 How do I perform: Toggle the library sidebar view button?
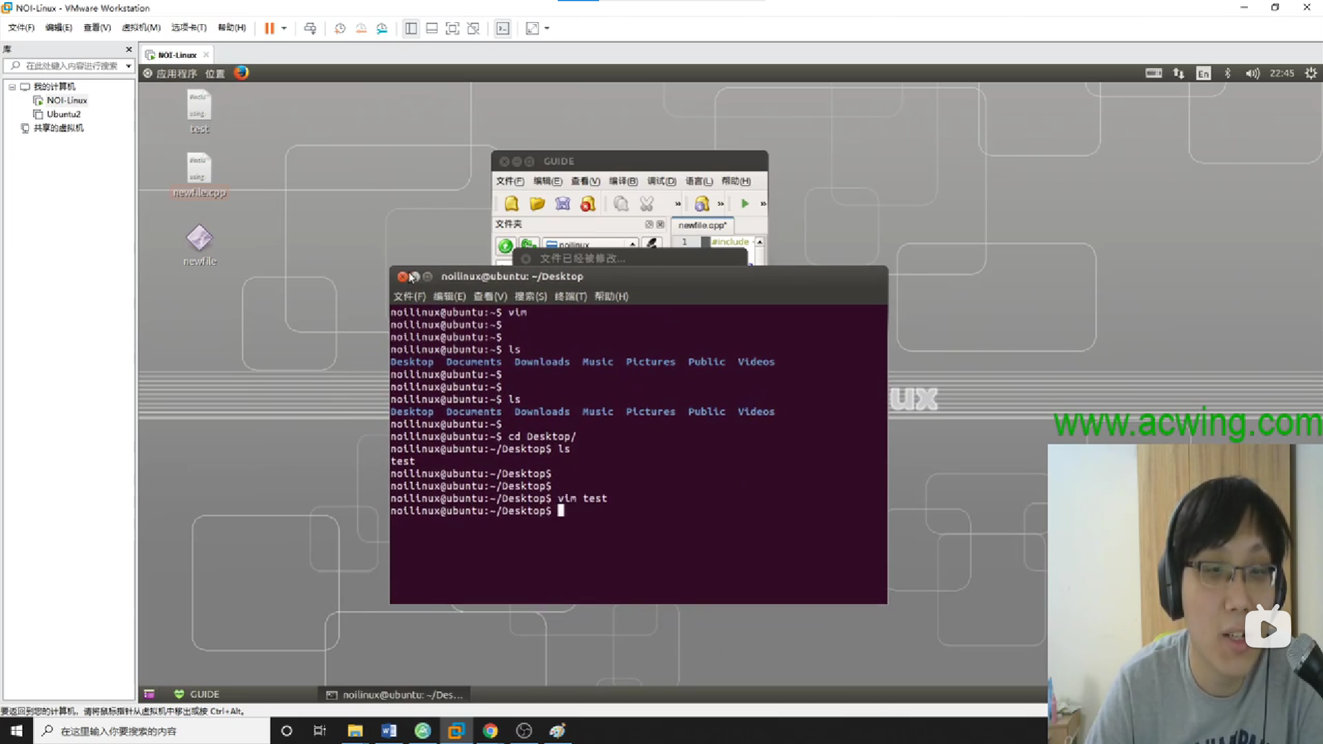pyautogui.click(x=411, y=28)
